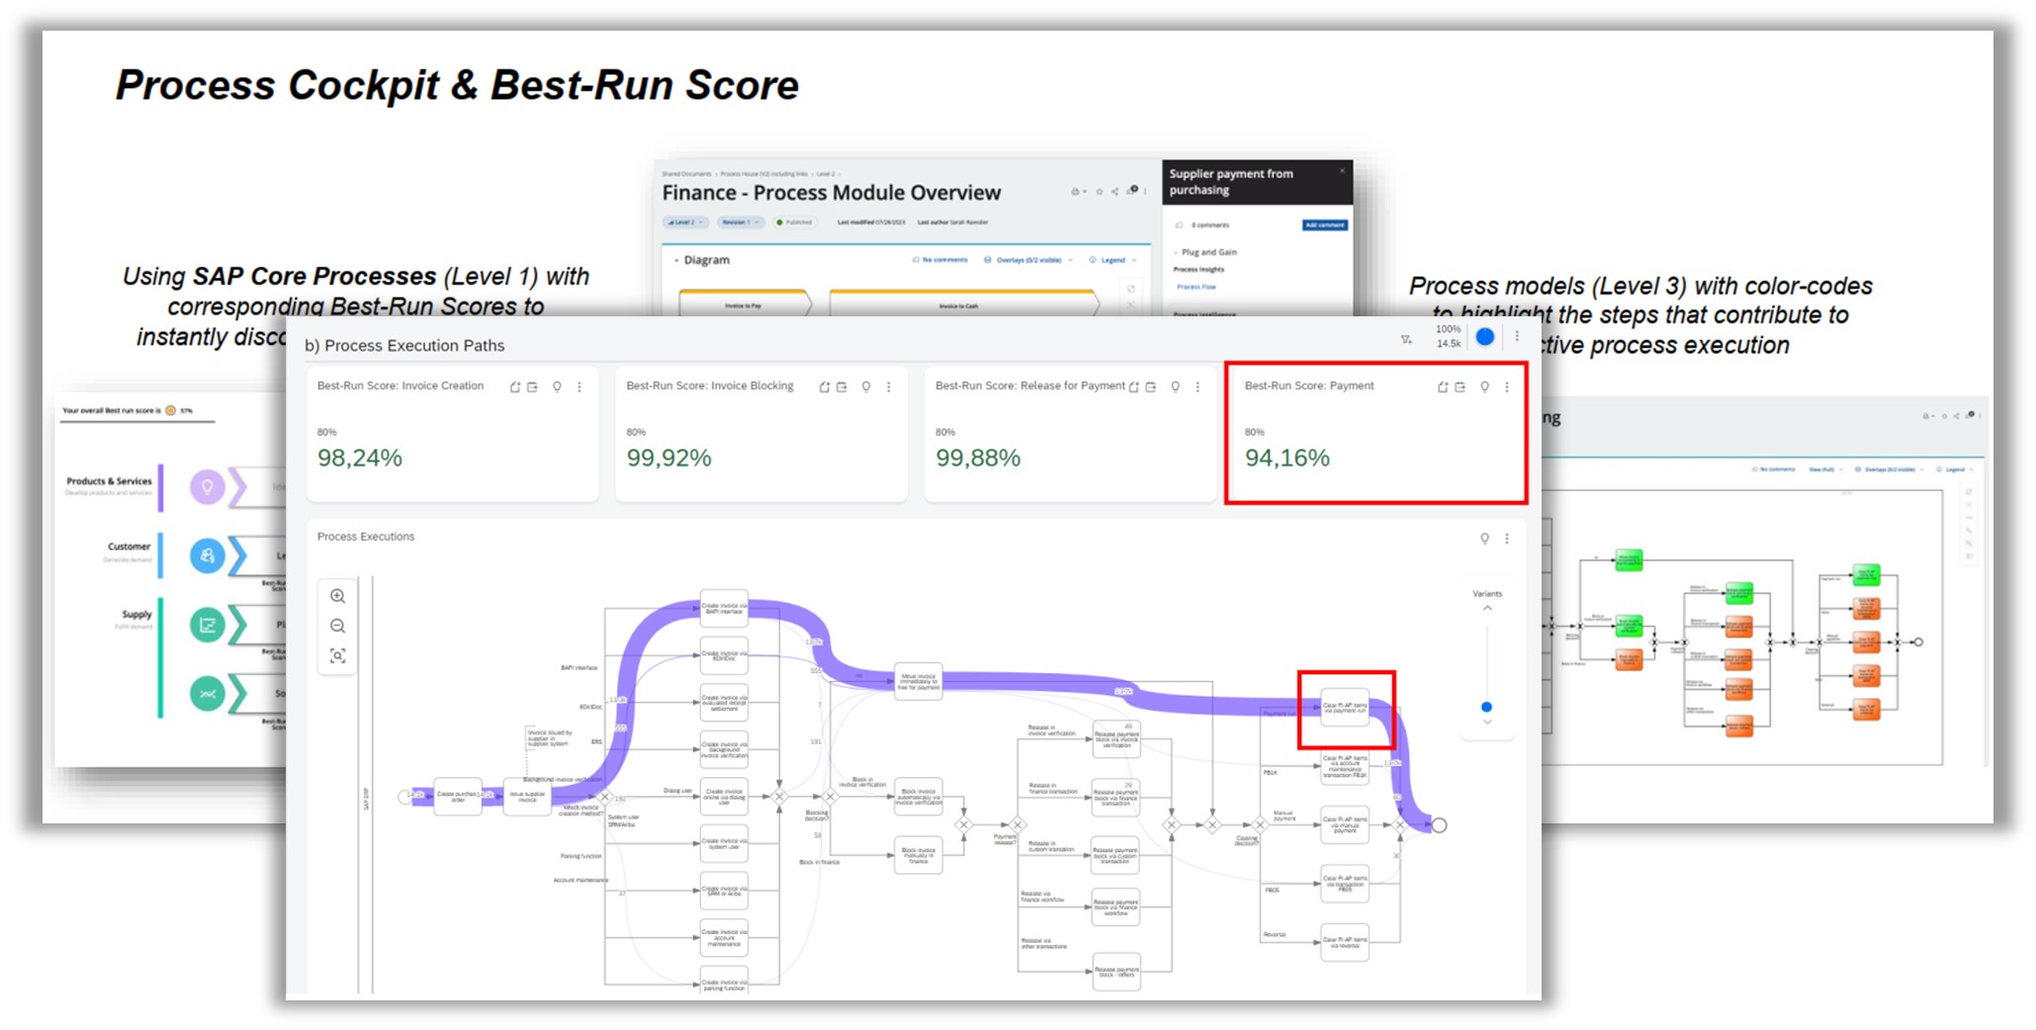
Task: Click the Customer blue circle icon
Action: point(207,556)
